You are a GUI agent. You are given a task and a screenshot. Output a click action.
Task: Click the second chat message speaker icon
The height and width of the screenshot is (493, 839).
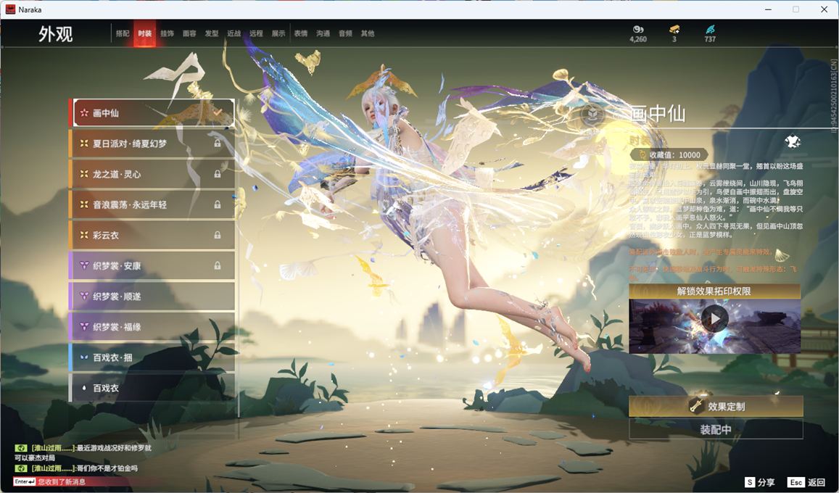21,468
